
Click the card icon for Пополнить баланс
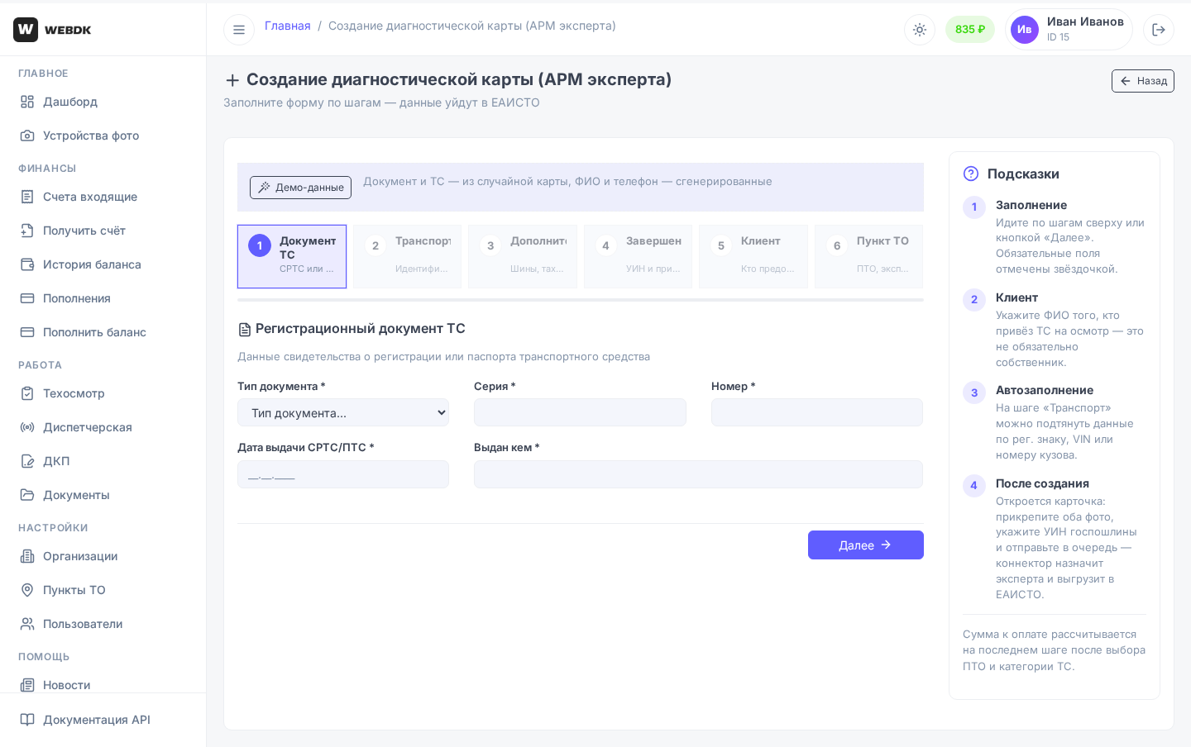tap(27, 332)
